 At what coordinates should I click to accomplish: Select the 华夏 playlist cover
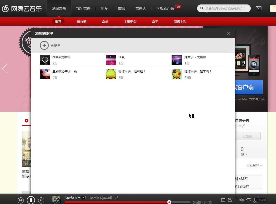pyautogui.click(x=111, y=60)
